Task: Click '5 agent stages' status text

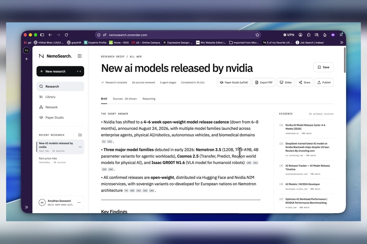Action: click(x=168, y=82)
